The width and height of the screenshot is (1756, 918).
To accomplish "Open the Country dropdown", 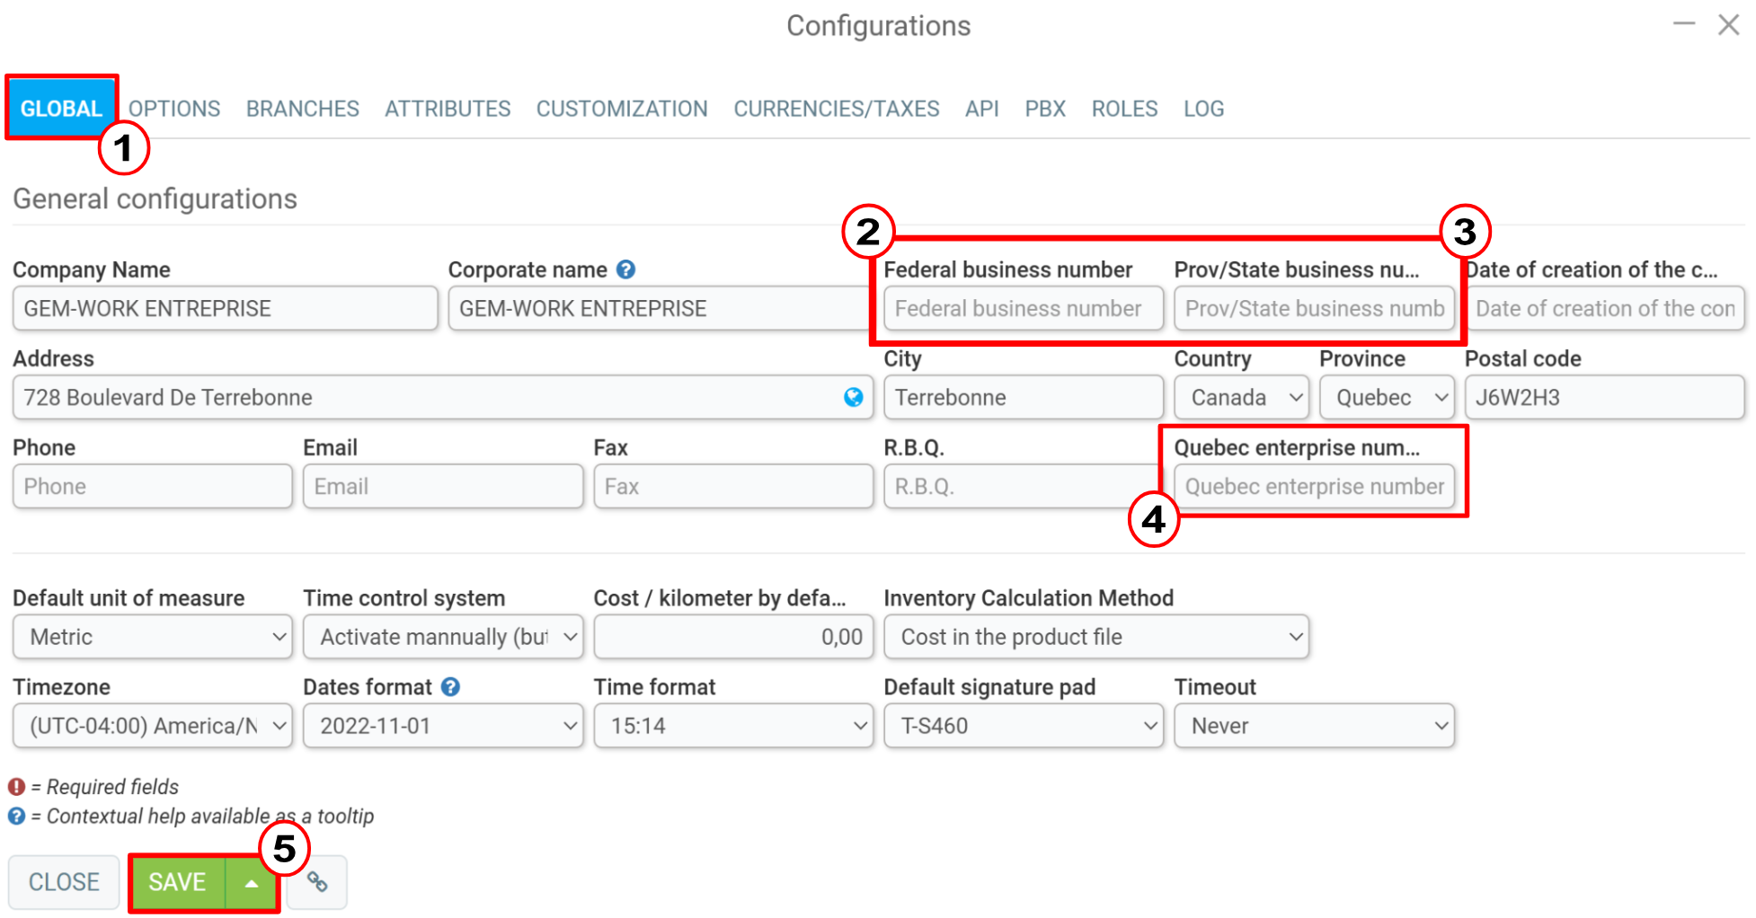I will pyautogui.click(x=1241, y=397).
